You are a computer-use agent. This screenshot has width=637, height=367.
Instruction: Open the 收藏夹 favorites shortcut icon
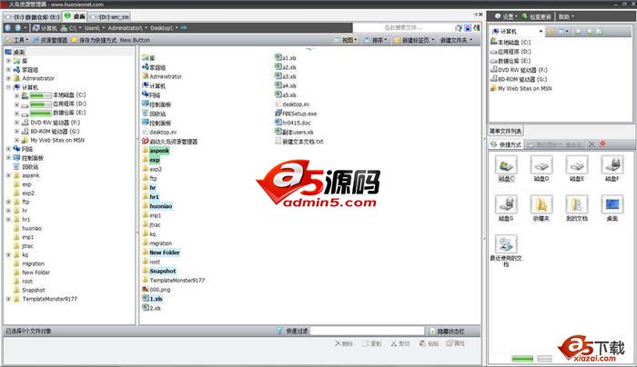pyautogui.click(x=541, y=204)
